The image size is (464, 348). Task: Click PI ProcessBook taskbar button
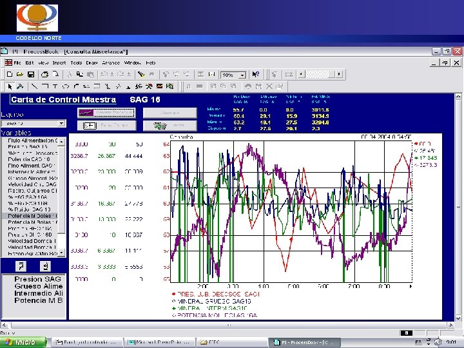(x=304, y=342)
